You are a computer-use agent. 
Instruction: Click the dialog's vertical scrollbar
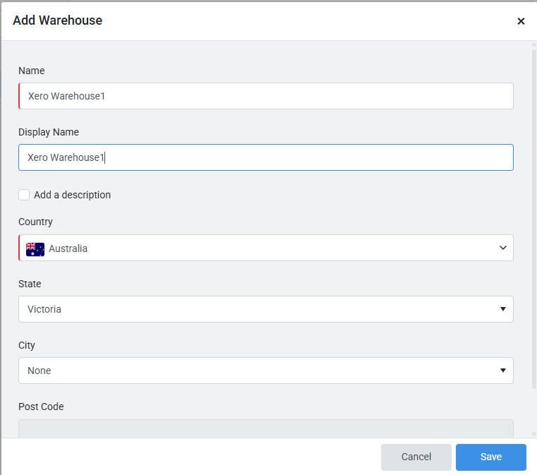[x=533, y=220]
